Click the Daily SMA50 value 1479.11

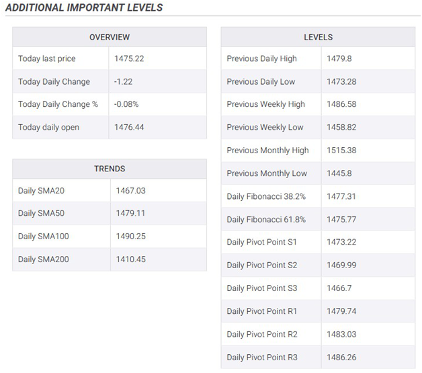tap(130, 214)
